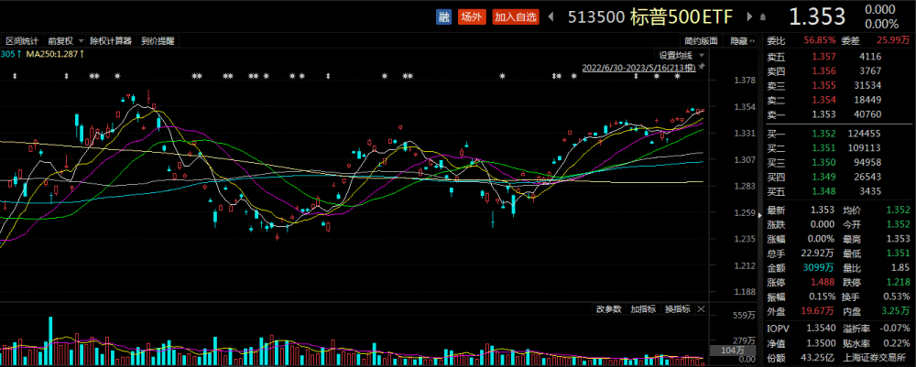Open the 2022/6/30-2023/5/16 date range selector
This screenshot has height=367, width=916.
(639, 68)
